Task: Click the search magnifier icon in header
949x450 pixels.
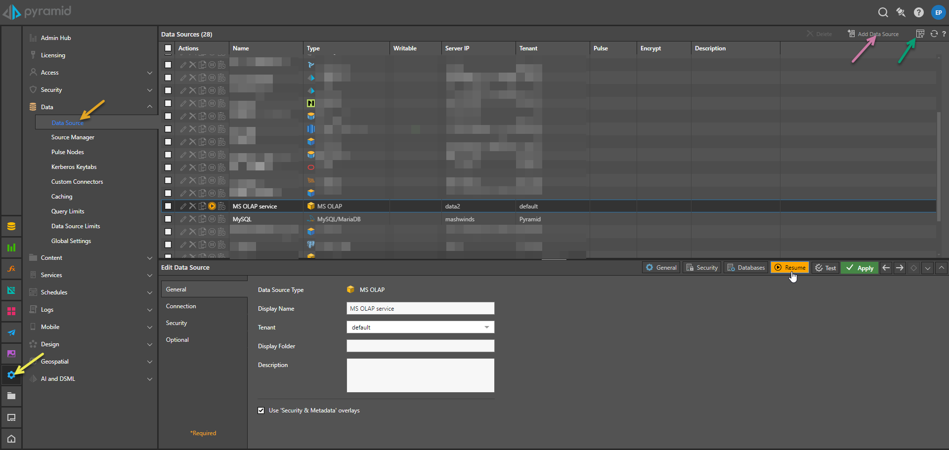Action: click(883, 12)
